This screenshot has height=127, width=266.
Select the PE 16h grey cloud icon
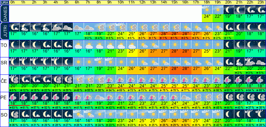186,96
